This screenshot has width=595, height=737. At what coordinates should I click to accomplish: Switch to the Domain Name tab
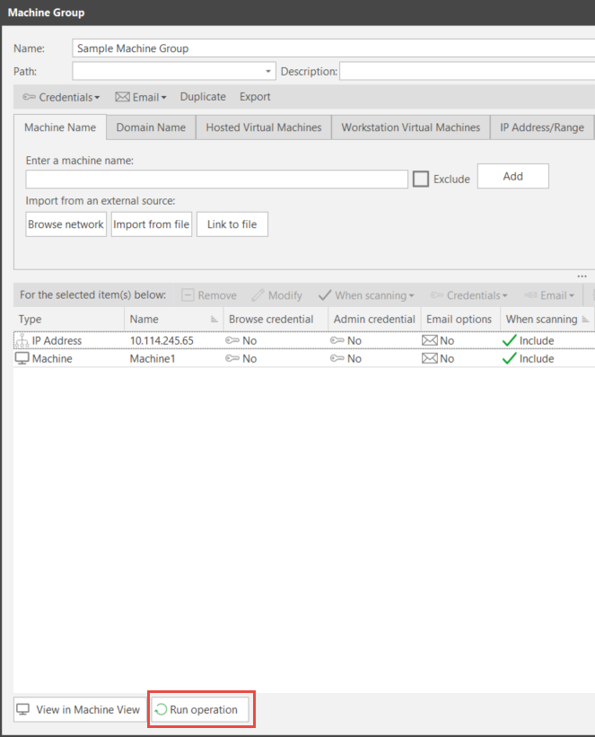pos(151,127)
